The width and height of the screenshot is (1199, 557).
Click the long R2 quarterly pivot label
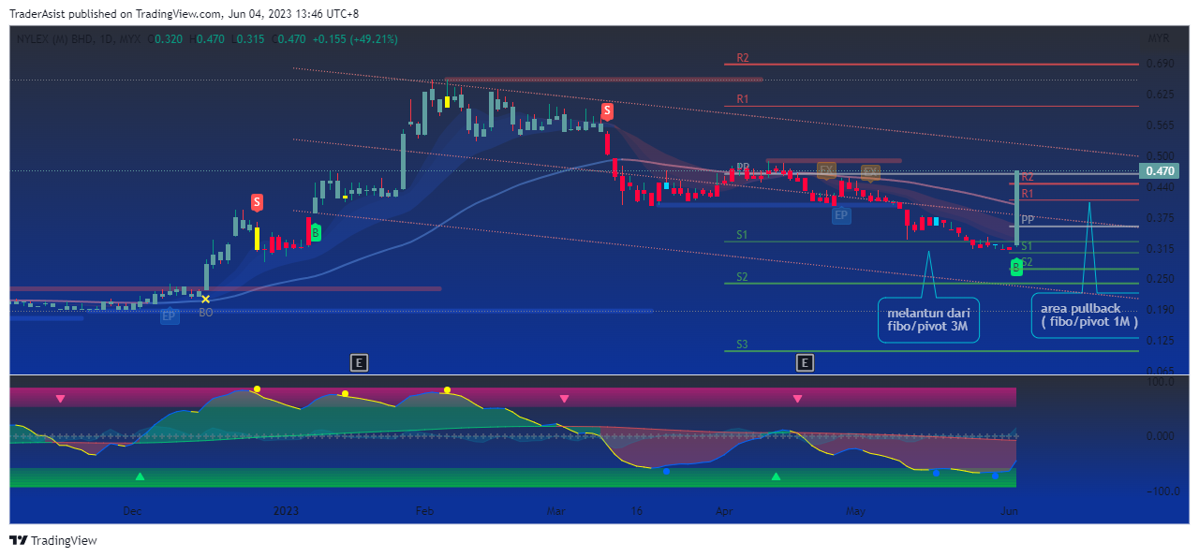point(743,58)
